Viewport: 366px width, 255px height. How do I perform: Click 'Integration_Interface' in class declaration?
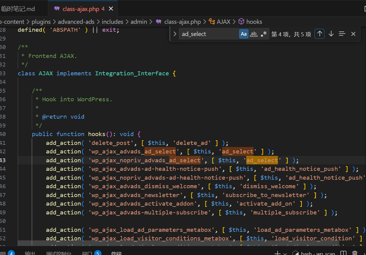click(x=132, y=73)
